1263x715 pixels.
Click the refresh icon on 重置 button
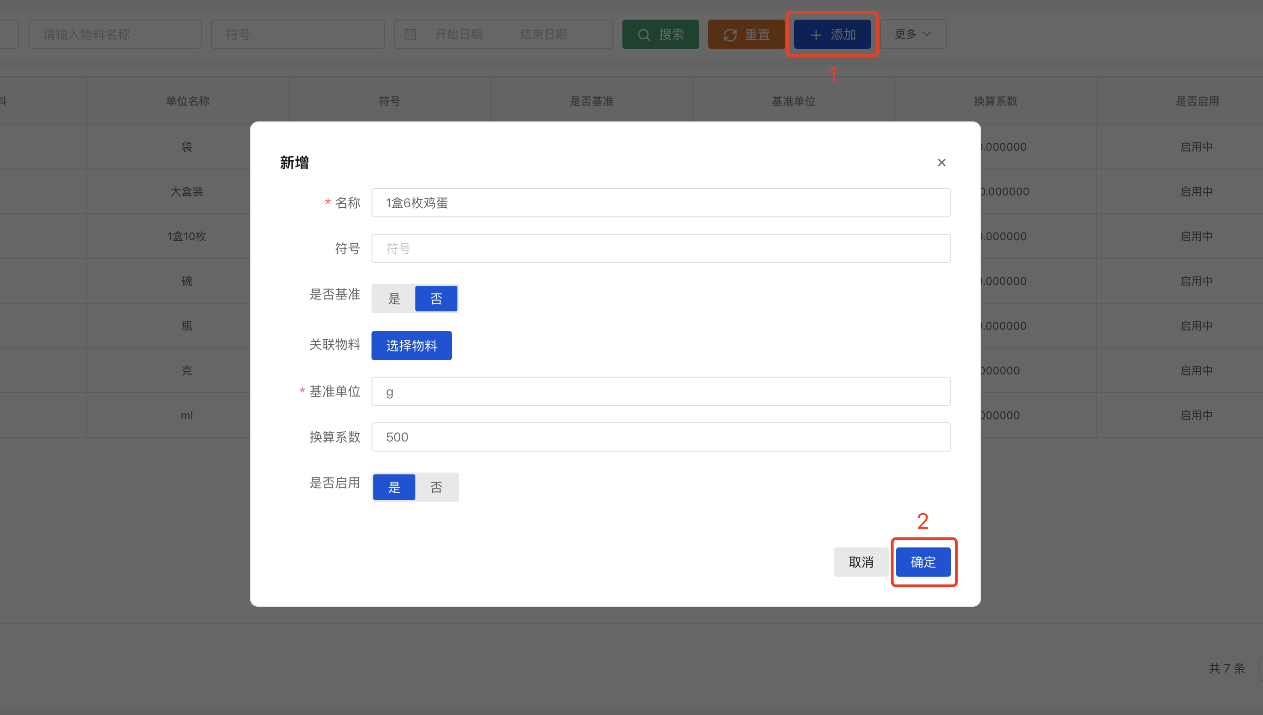point(729,34)
